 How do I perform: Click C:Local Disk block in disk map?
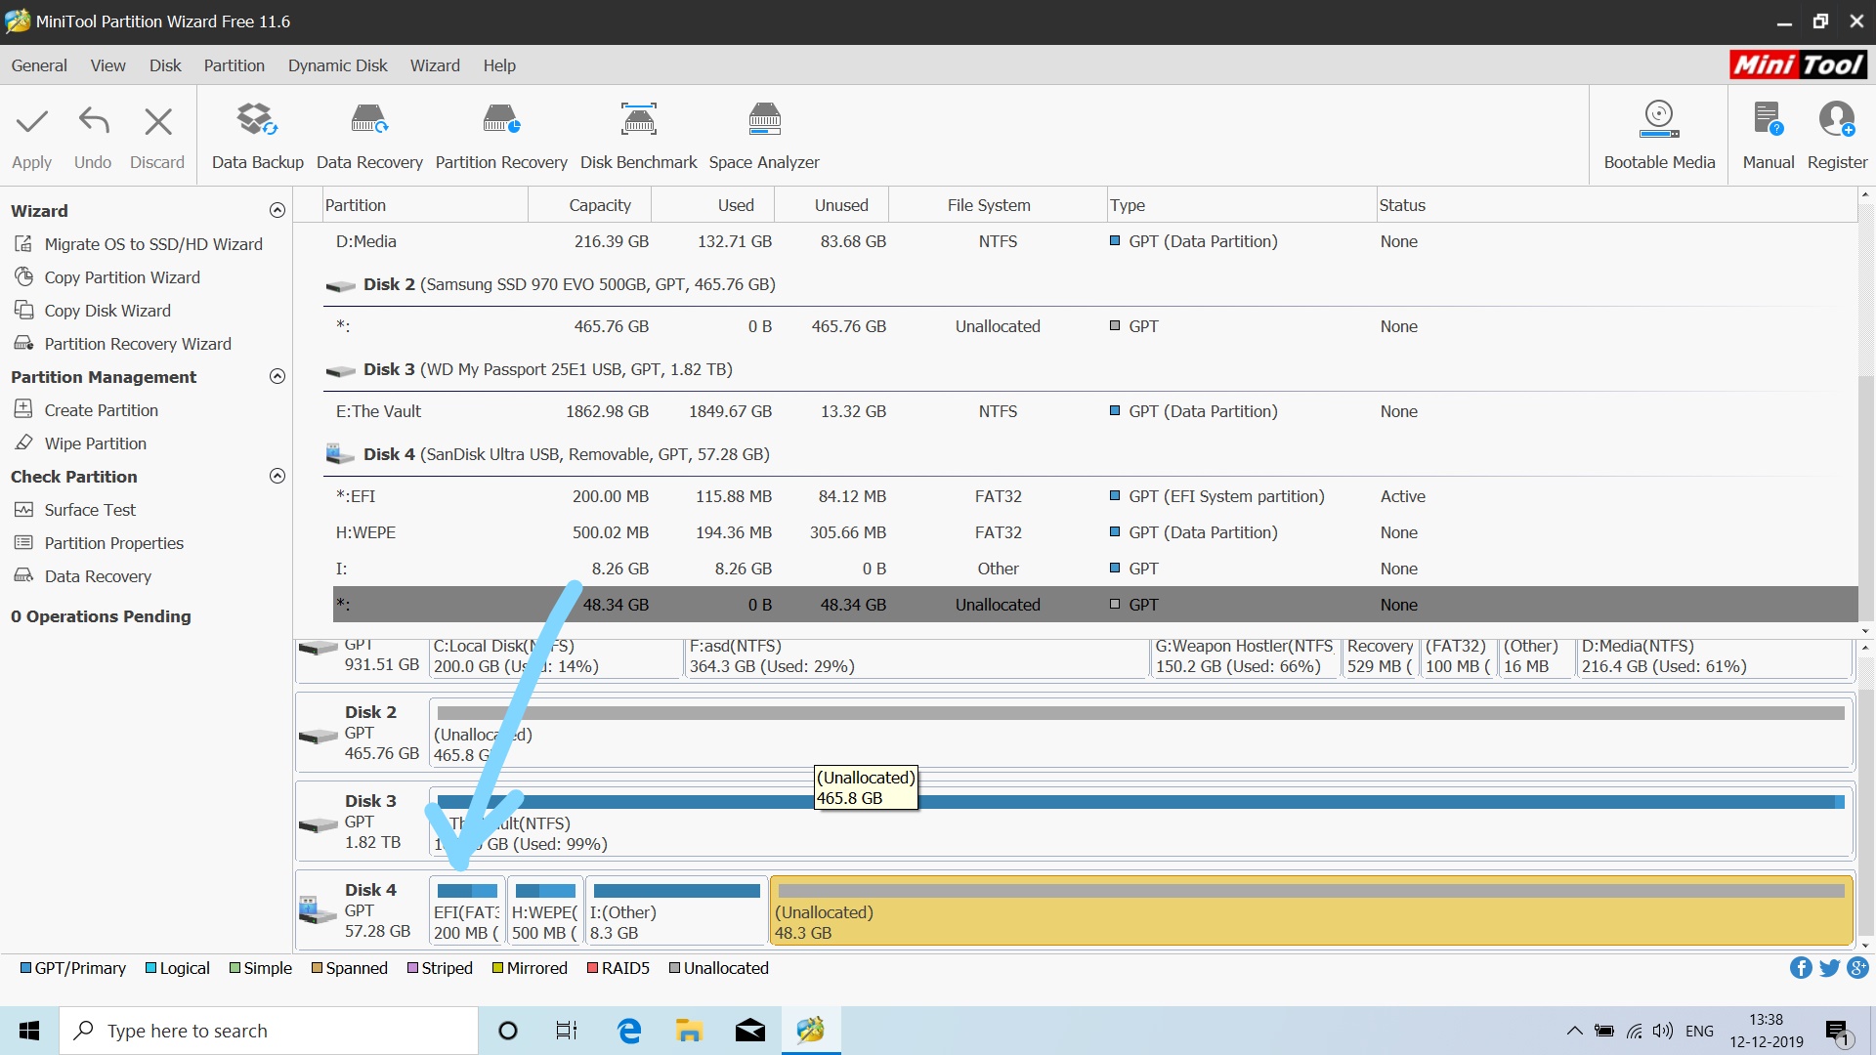[x=556, y=657]
